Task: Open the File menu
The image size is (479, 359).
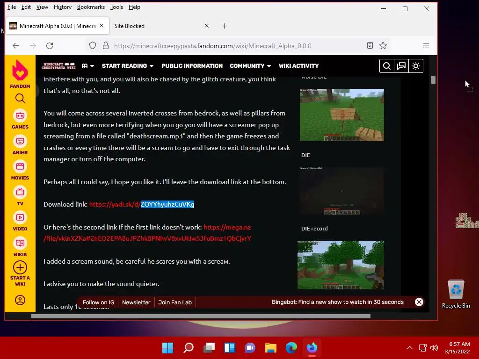Action: [12, 7]
